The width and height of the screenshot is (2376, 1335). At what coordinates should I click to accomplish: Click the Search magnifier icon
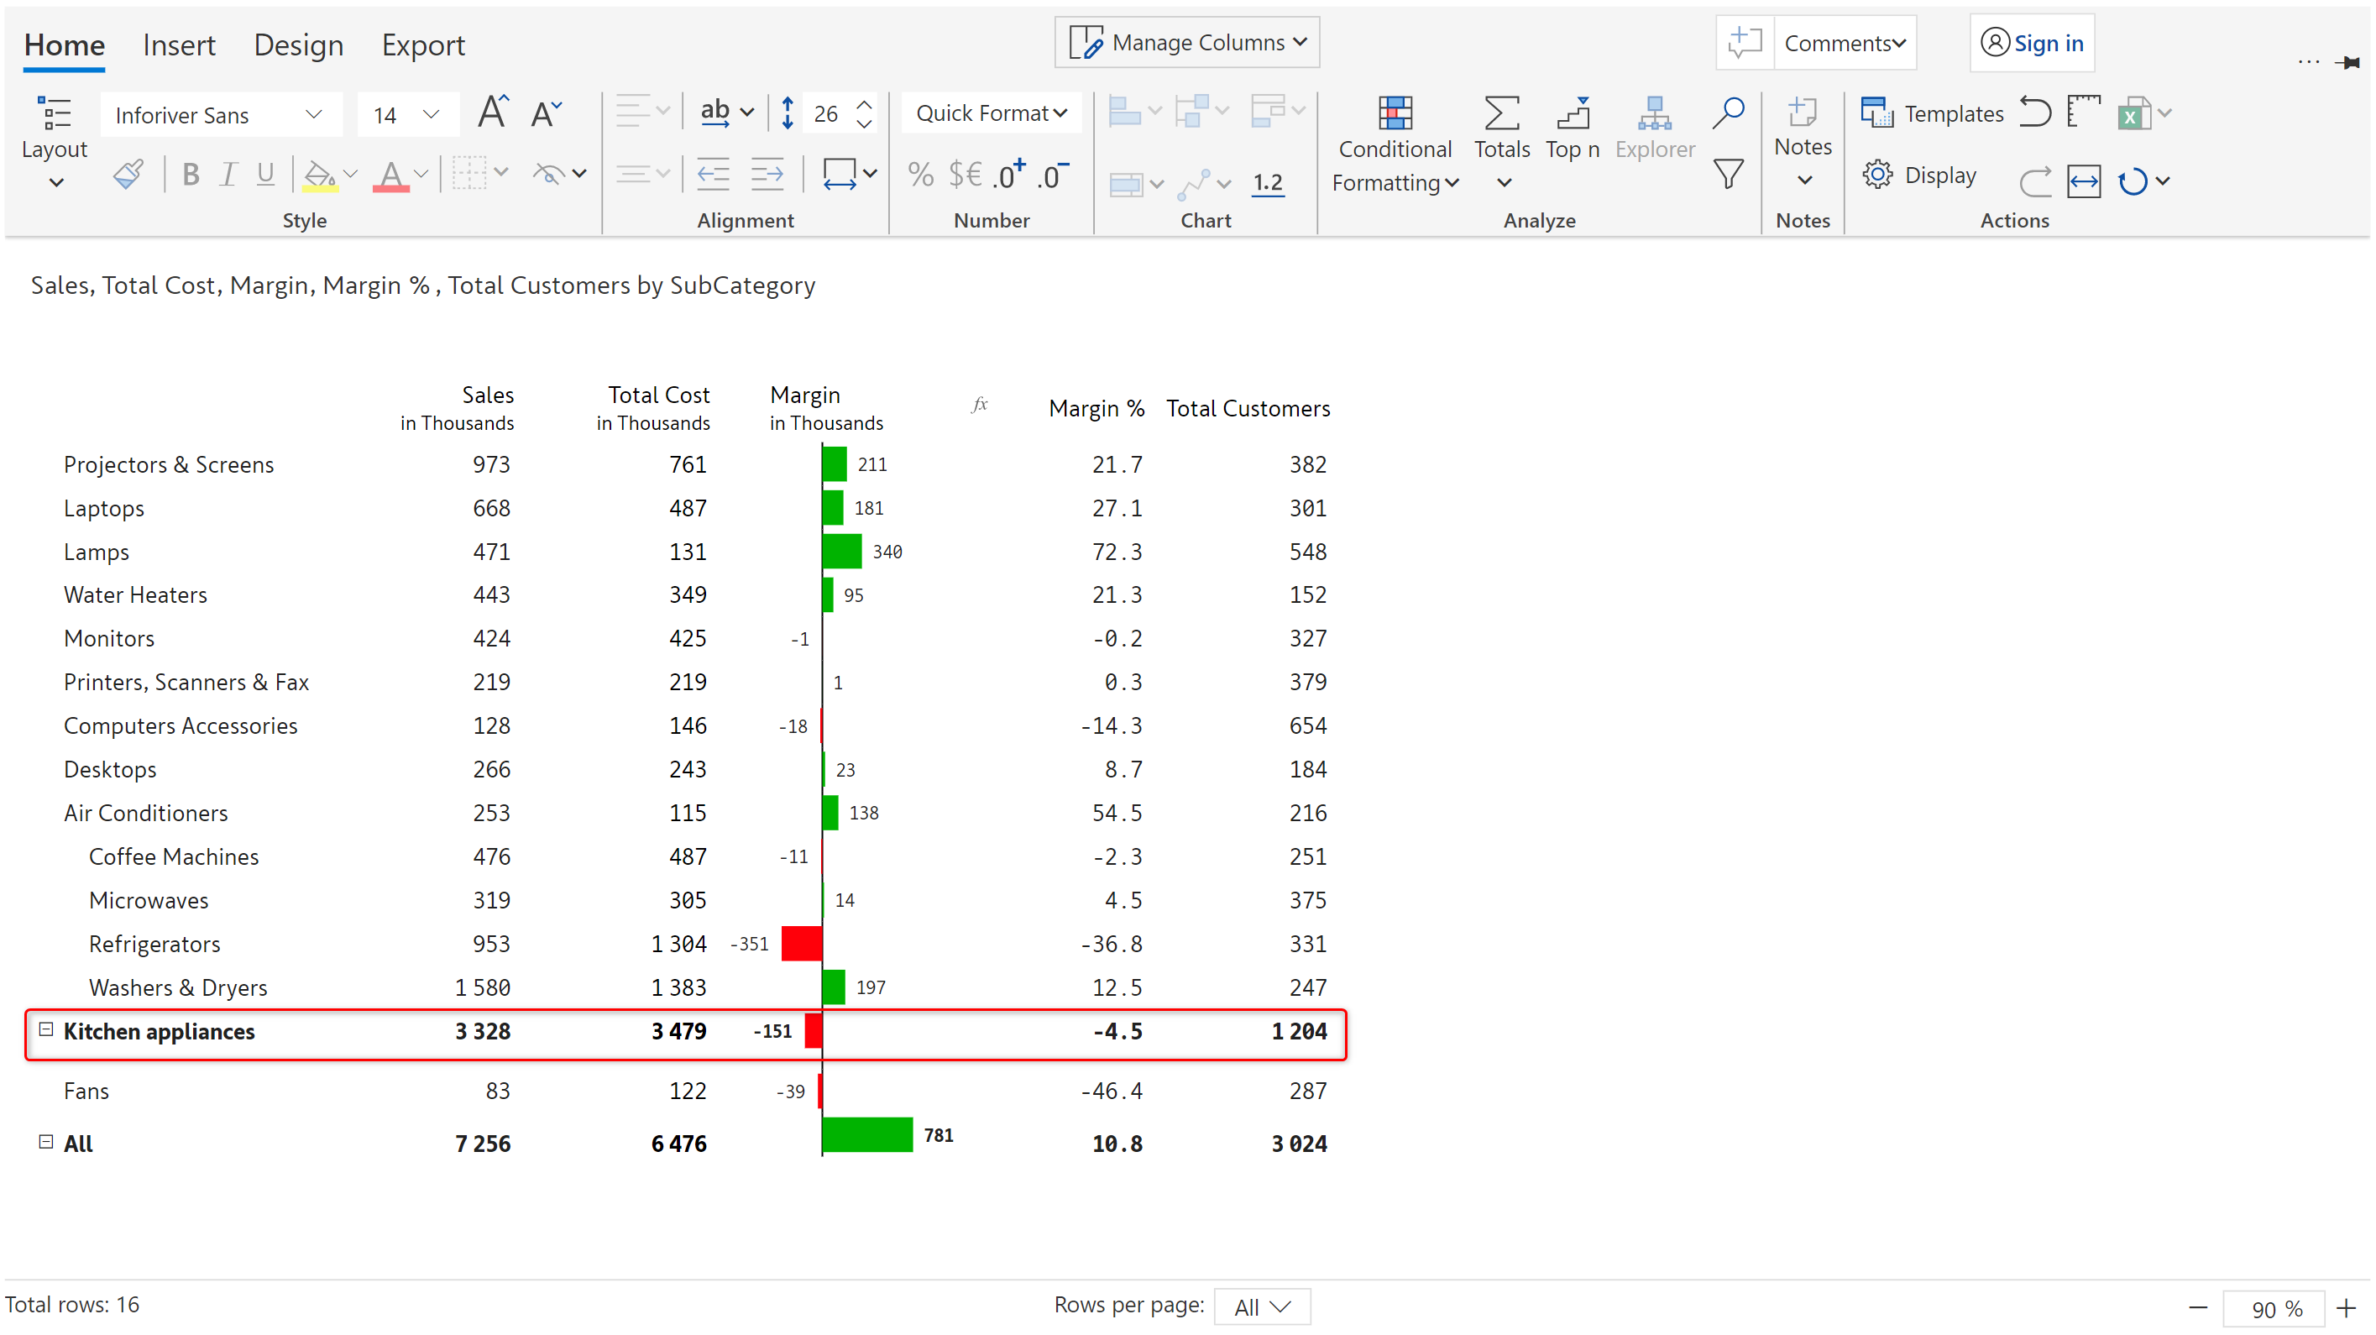point(1728,113)
